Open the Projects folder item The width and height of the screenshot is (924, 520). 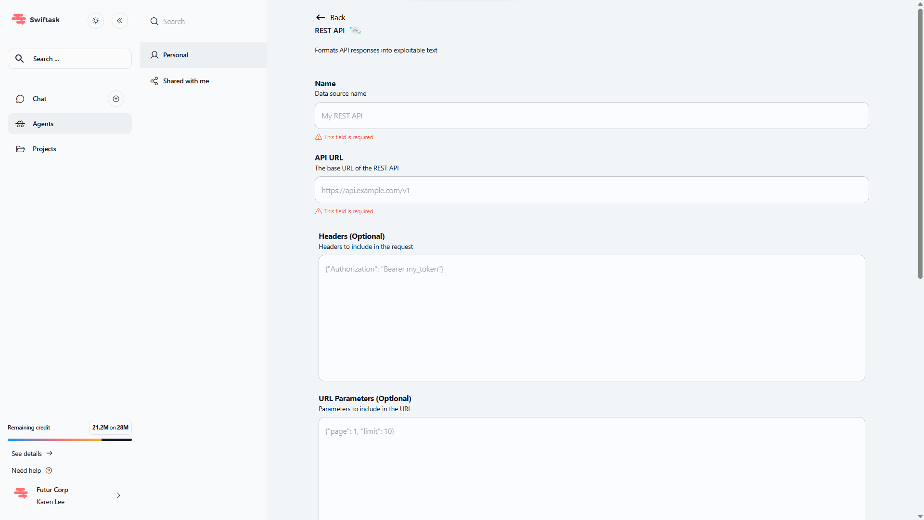[44, 149]
